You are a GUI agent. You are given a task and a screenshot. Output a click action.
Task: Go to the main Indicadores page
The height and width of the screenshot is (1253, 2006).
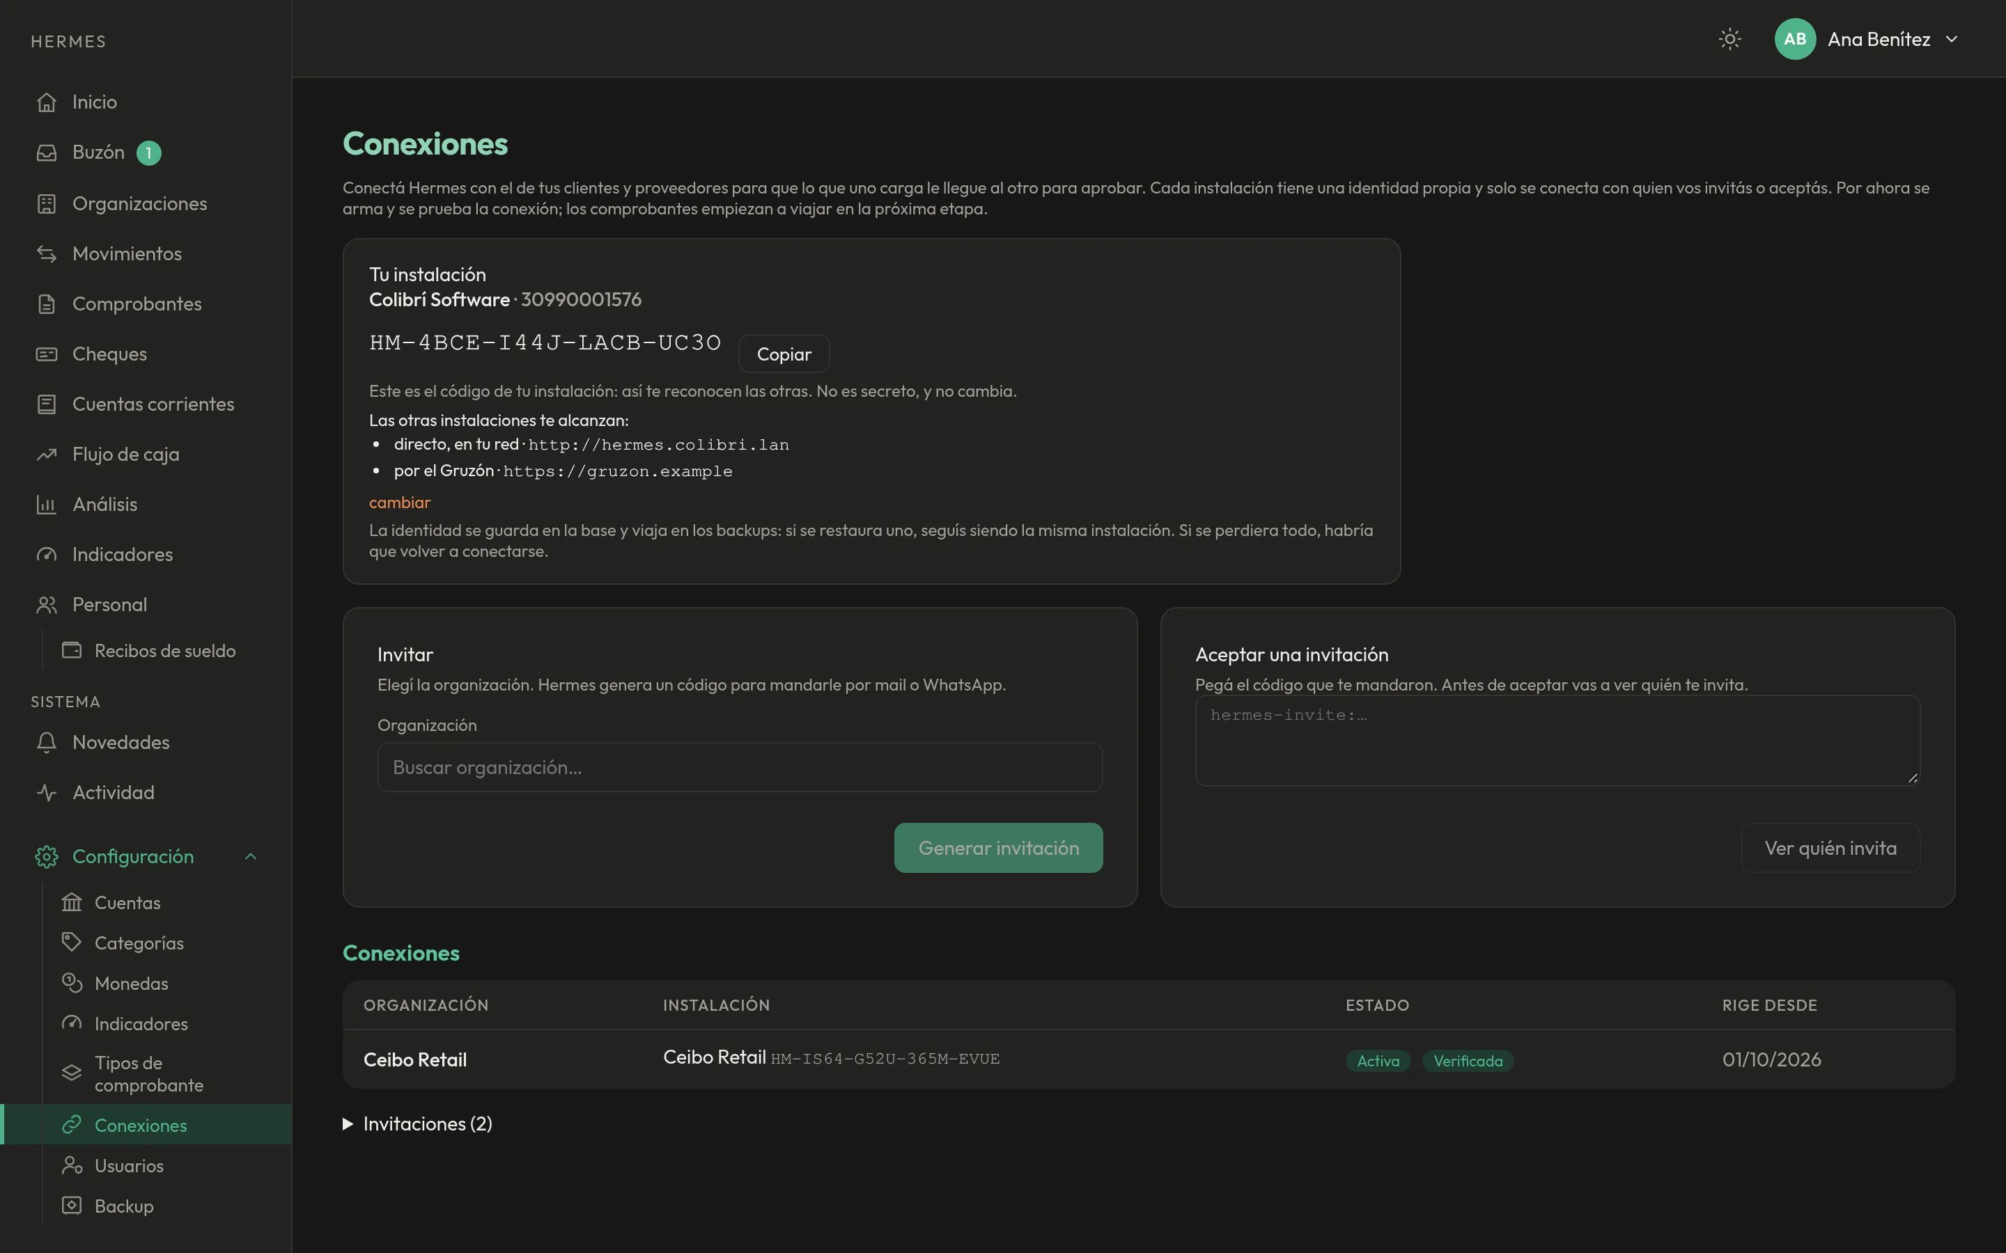click(123, 554)
